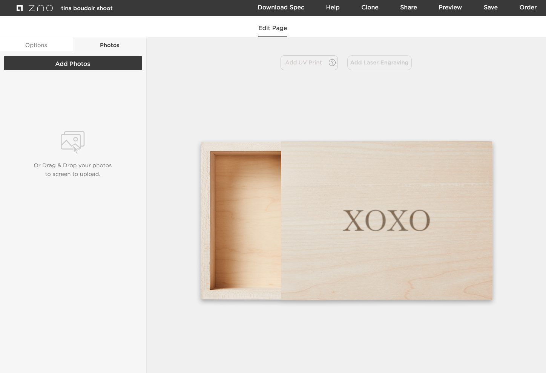This screenshot has height=373, width=546.
Task: Click the drag and drop photos icon
Action: pyautogui.click(x=73, y=142)
